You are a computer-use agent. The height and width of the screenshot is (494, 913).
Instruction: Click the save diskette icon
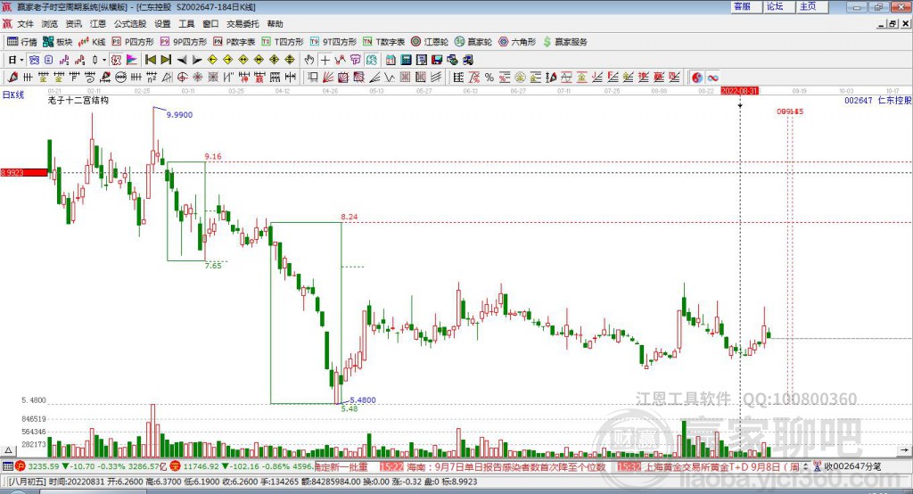click(x=437, y=60)
